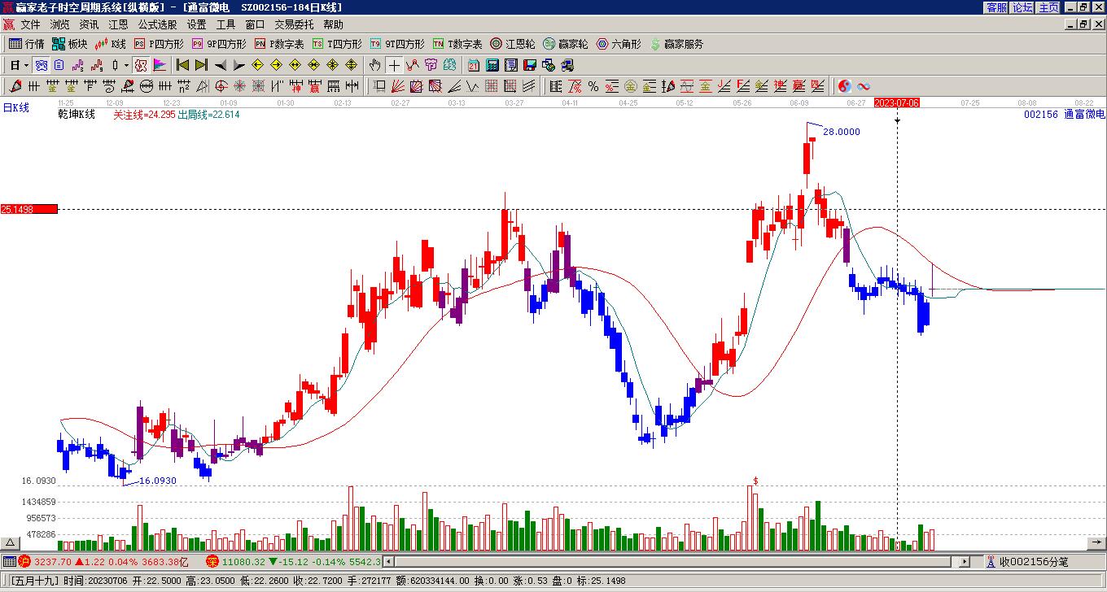Screen dimensions: 1107x592
Task: Click the 关注线=24.295 indicator value
Action: [x=144, y=115]
